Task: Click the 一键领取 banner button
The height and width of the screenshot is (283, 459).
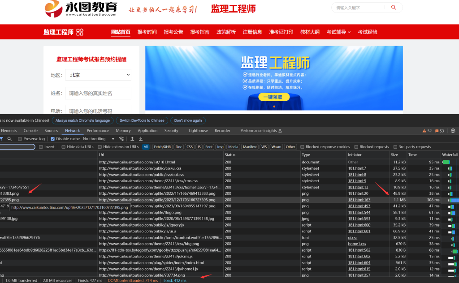Action: coord(273,97)
